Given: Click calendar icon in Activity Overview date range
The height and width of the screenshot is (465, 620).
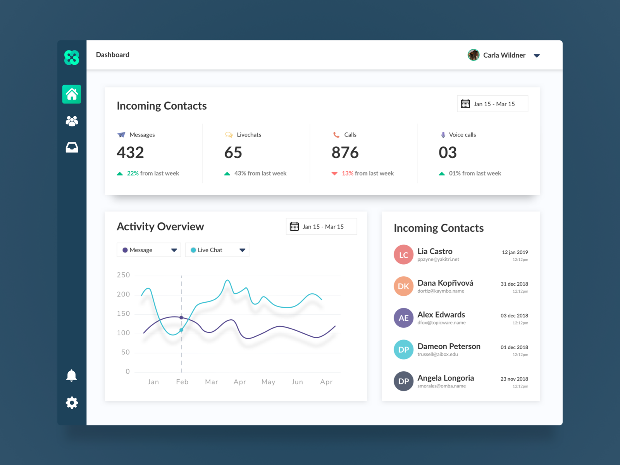Looking at the screenshot, I should tap(294, 227).
